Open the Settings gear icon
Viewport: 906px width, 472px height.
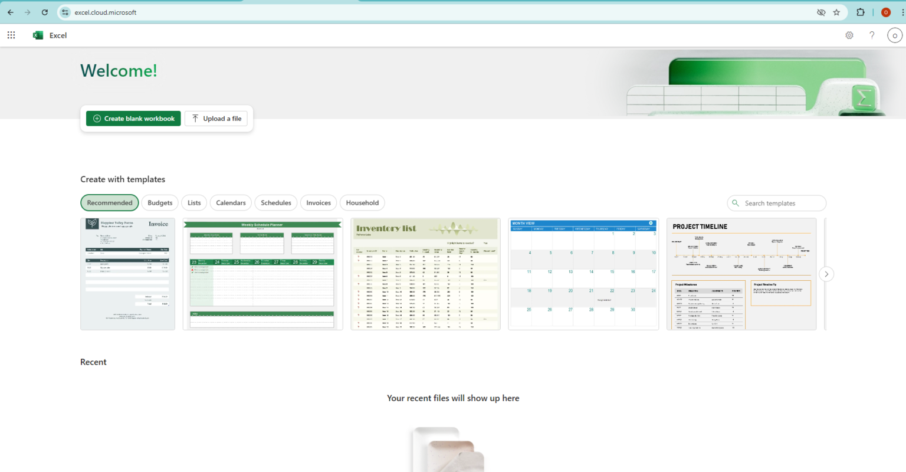[849, 35]
